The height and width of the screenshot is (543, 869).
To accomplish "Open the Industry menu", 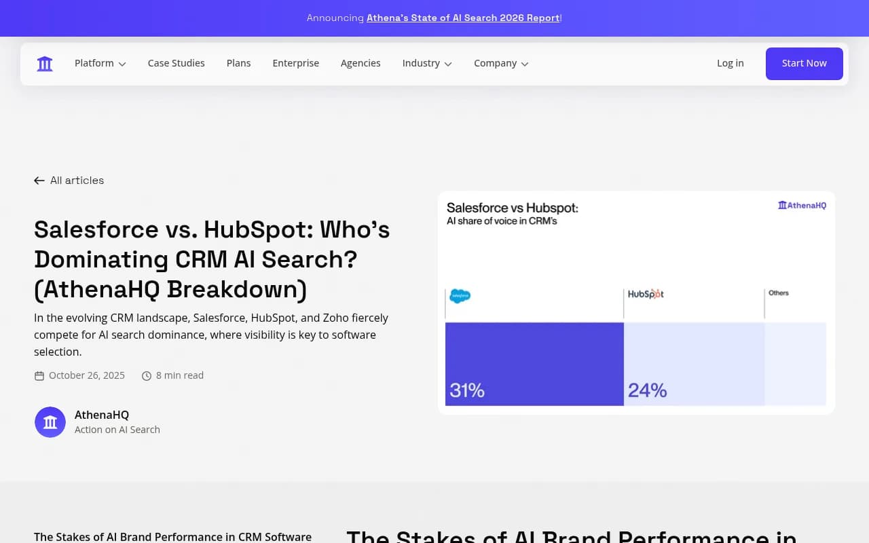I will point(427,63).
